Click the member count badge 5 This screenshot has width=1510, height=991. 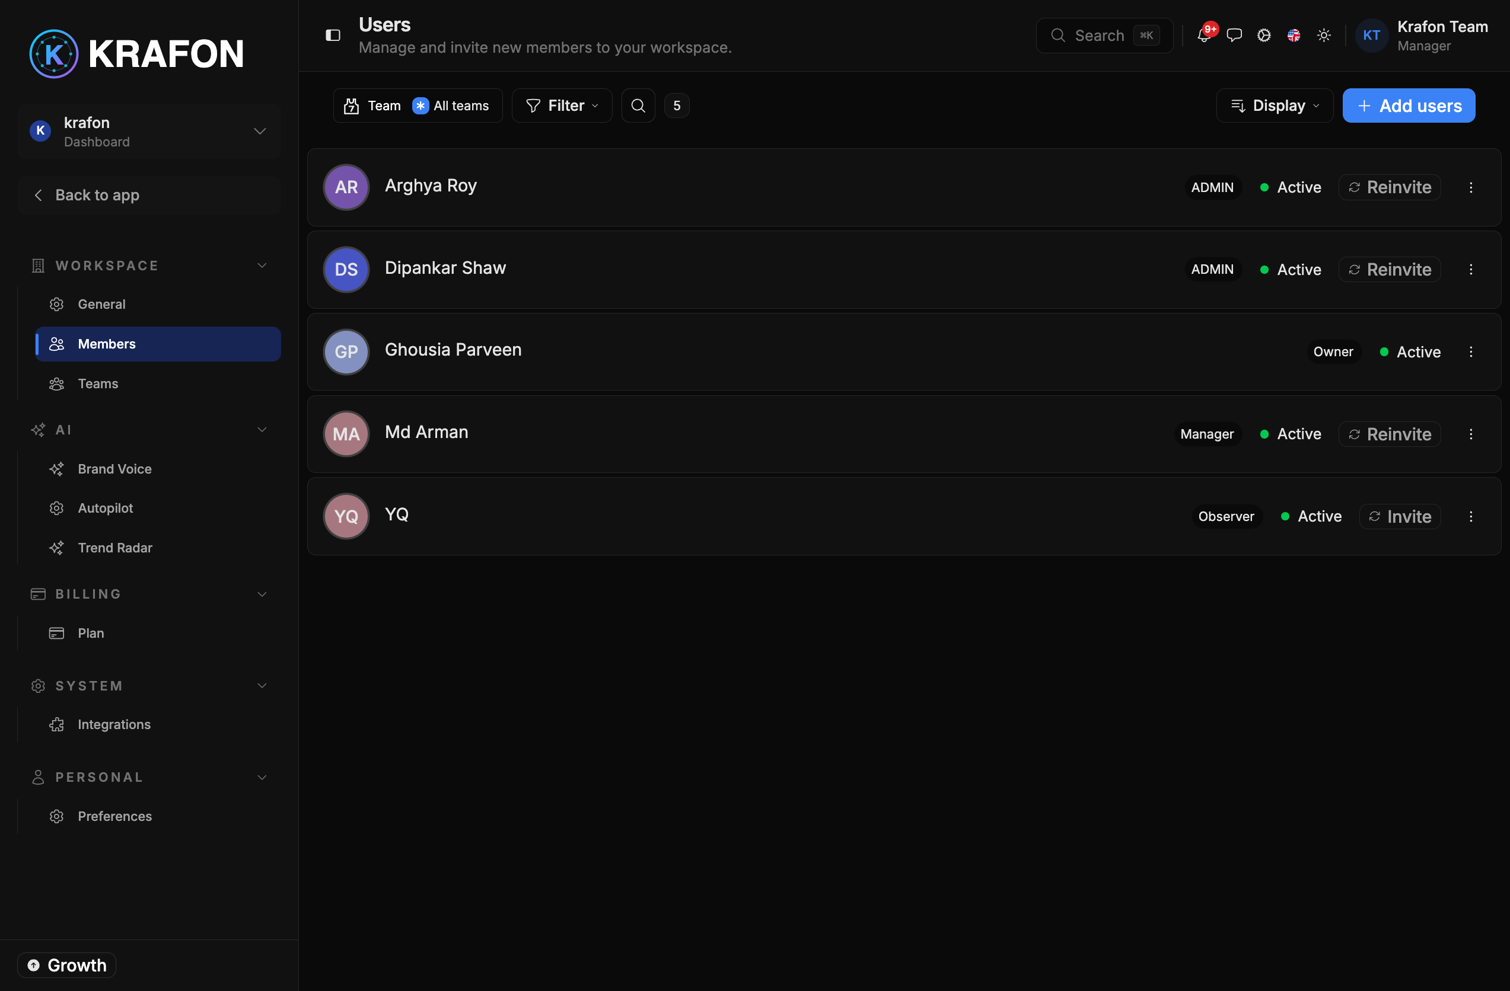tap(676, 106)
